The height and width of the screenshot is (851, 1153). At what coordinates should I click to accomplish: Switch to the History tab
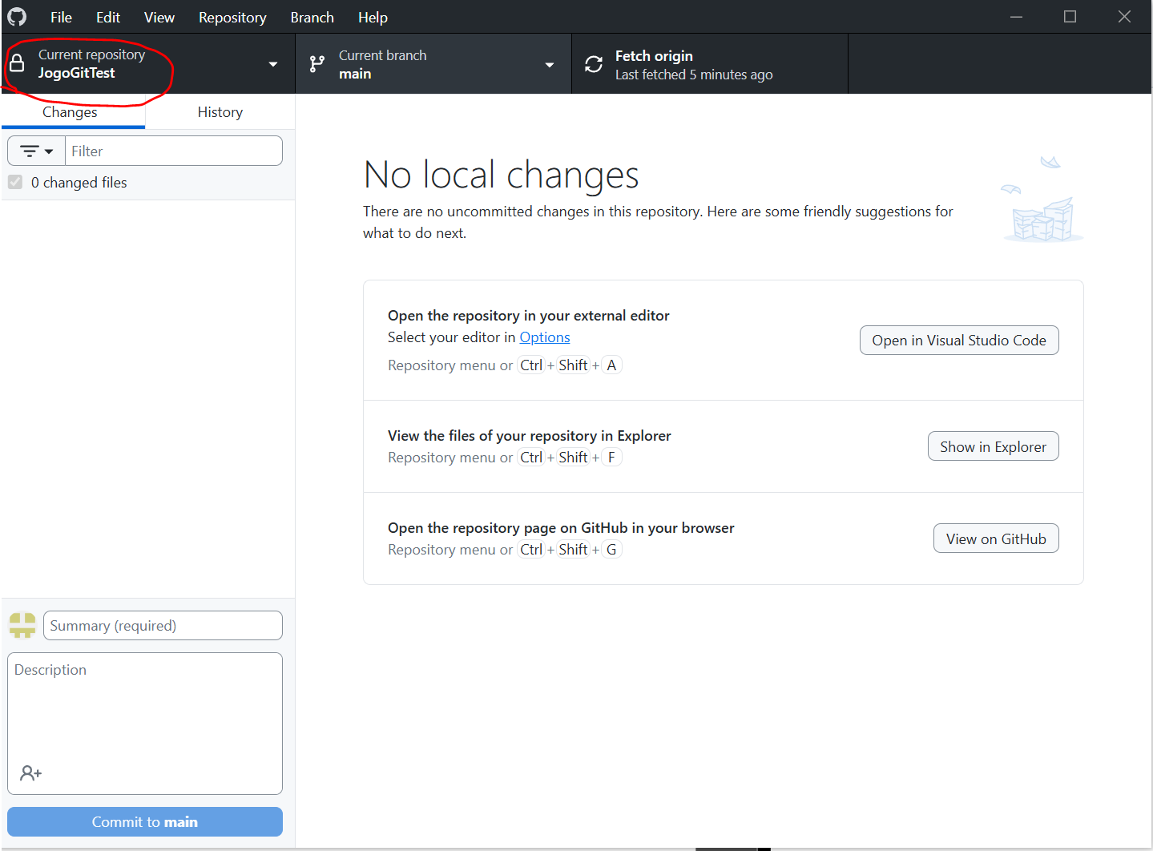tap(220, 112)
